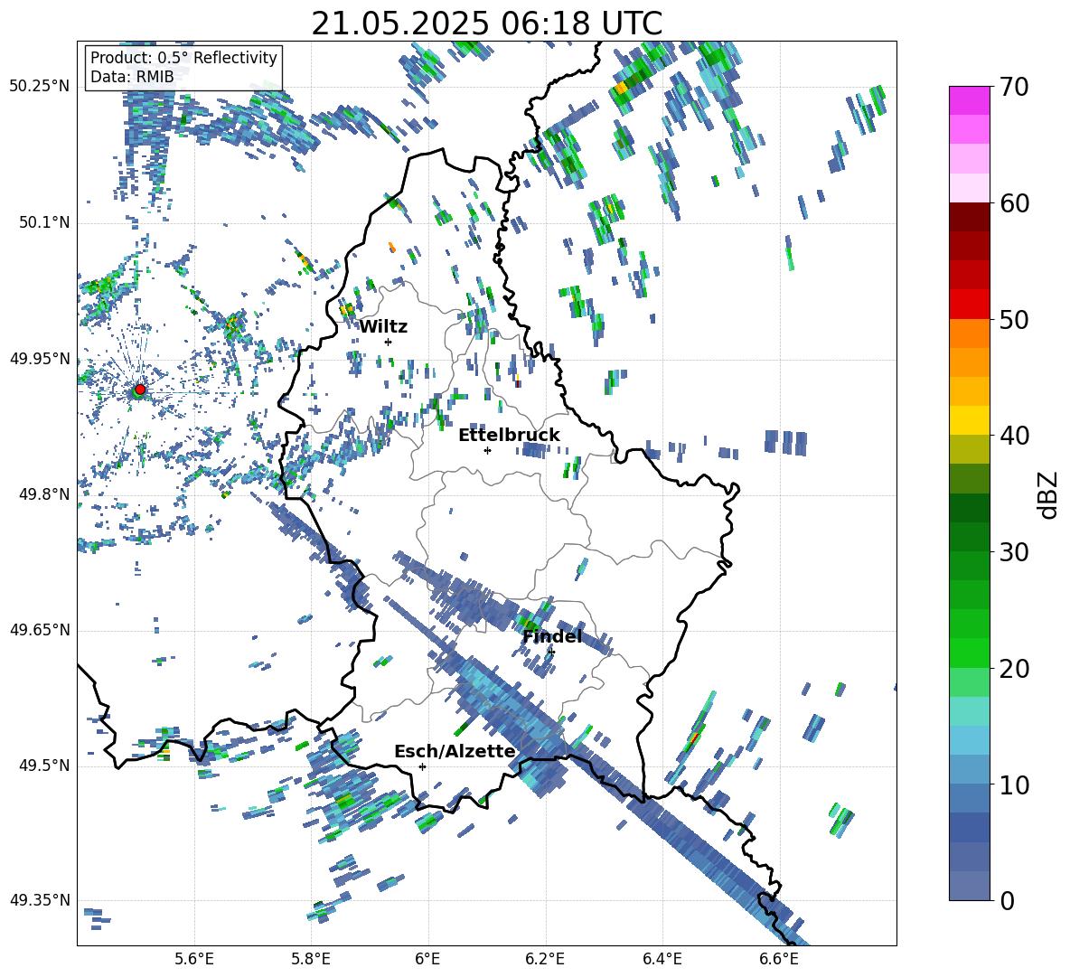Image resolution: width=1070 pixels, height=977 pixels.
Task: Click the 5.6°E longitude label
Action: (x=194, y=959)
